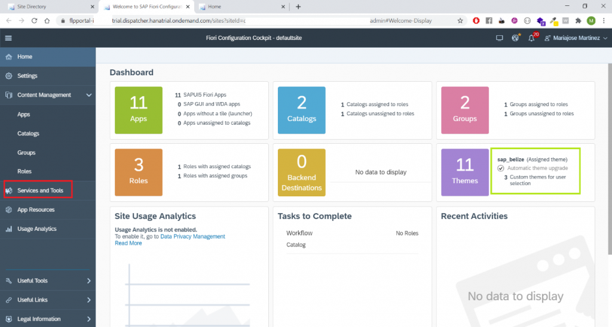The height and width of the screenshot is (327, 612).
Task: Toggle Automatic theme upgrade checkmark
Action: pyautogui.click(x=501, y=168)
